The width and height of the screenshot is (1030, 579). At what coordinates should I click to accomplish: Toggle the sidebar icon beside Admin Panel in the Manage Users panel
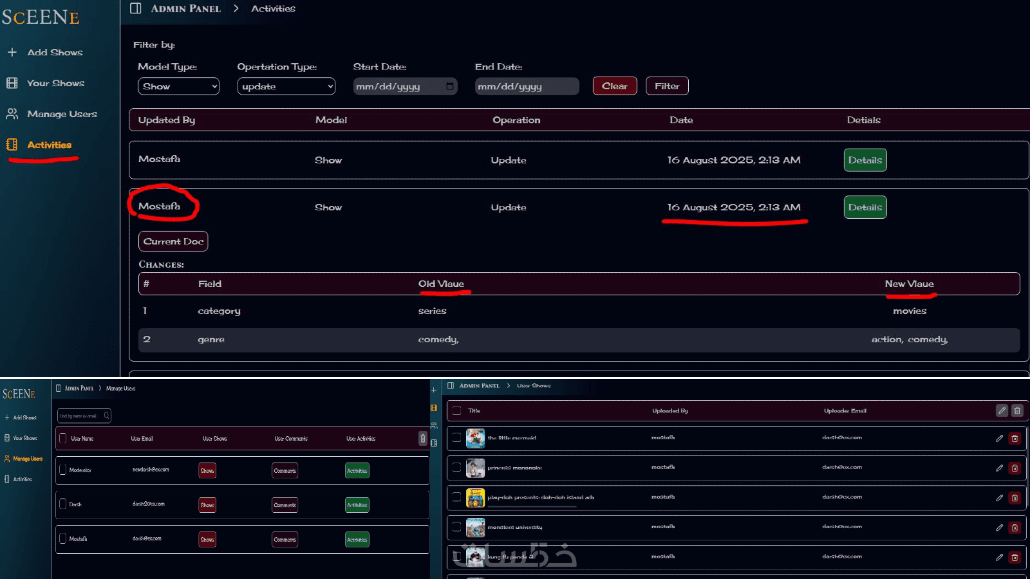pyautogui.click(x=59, y=388)
